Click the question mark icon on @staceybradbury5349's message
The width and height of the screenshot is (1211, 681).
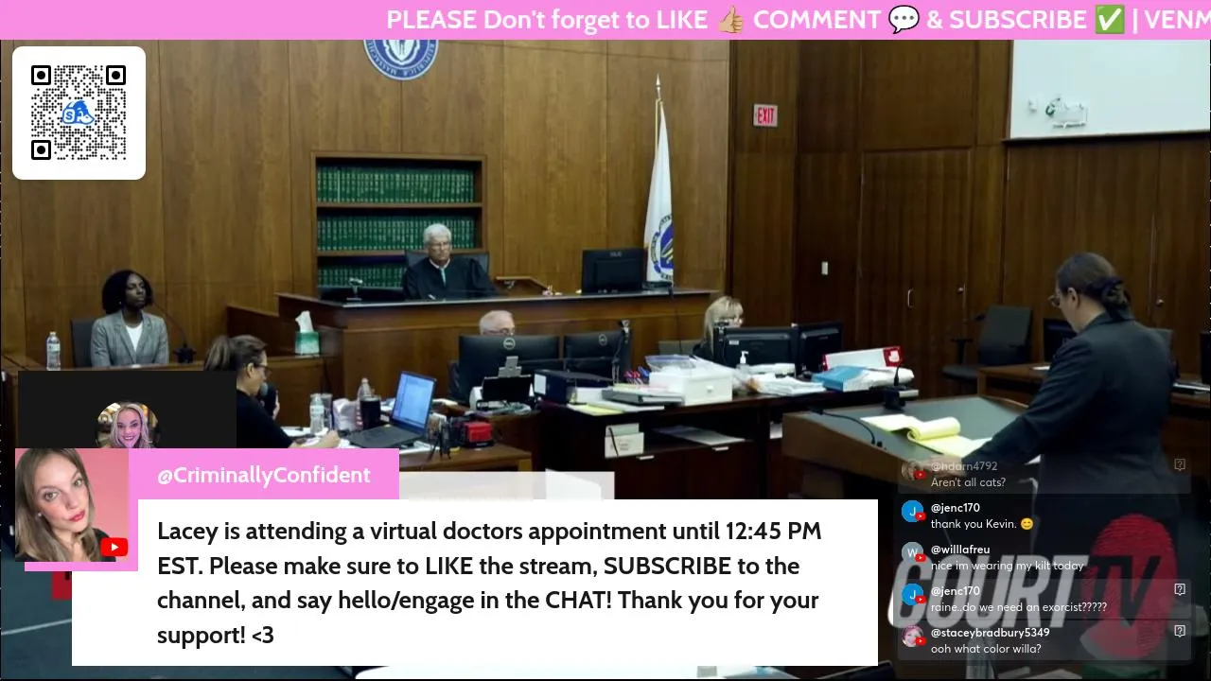coord(1180,631)
